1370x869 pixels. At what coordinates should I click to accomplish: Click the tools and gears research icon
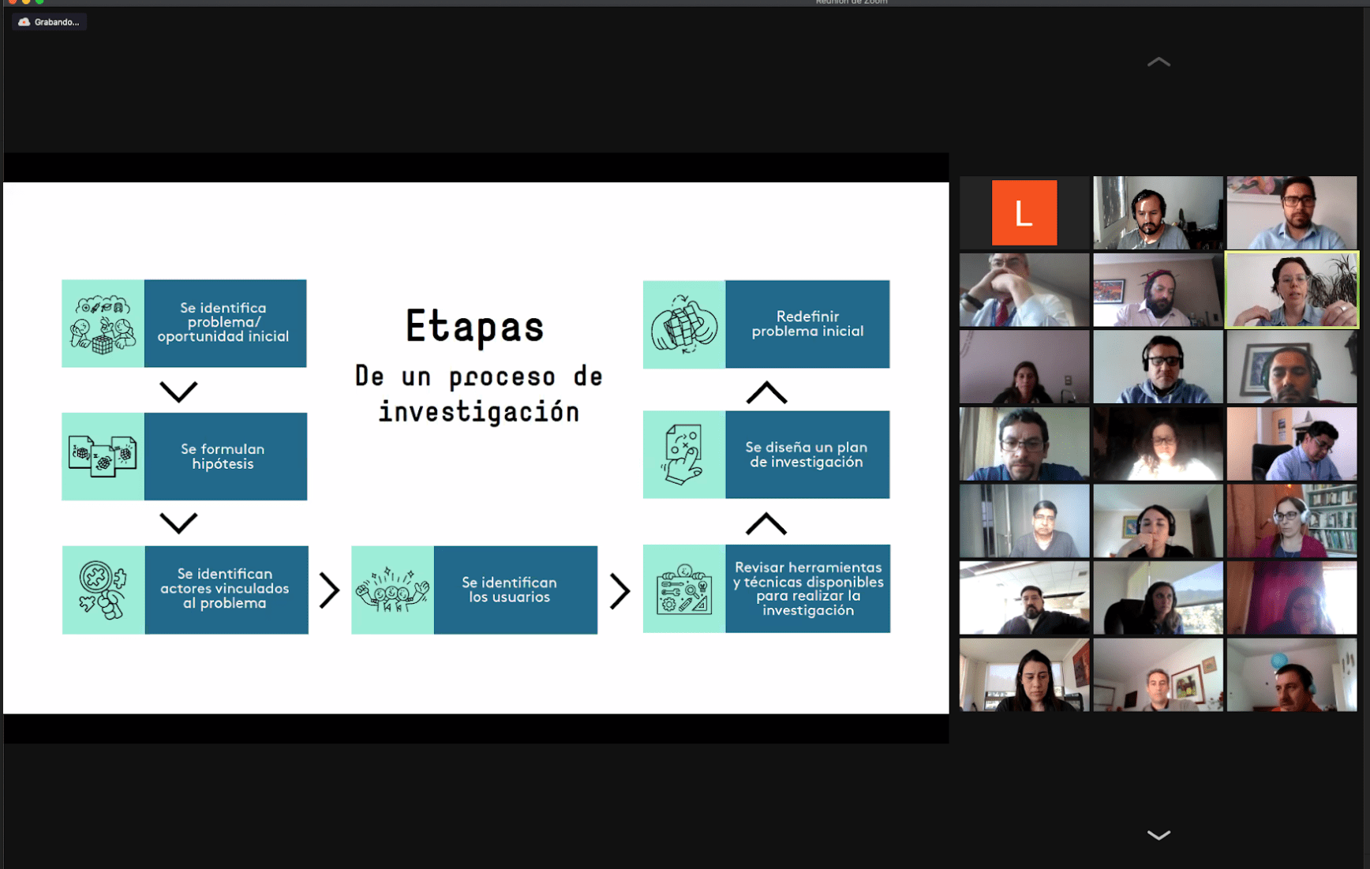pyautogui.click(x=683, y=590)
